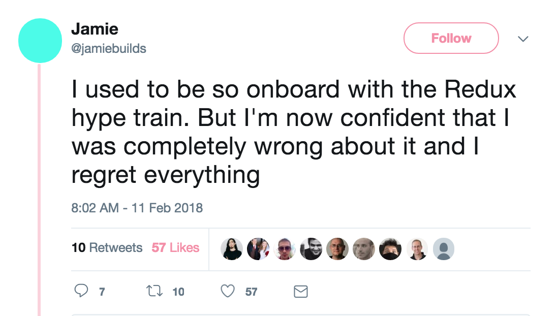View the 57 Likes list
This screenshot has height=316, width=557.
[175, 248]
